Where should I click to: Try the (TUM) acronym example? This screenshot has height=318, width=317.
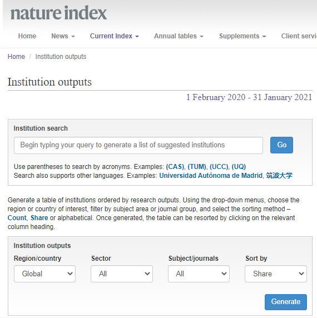(x=197, y=167)
